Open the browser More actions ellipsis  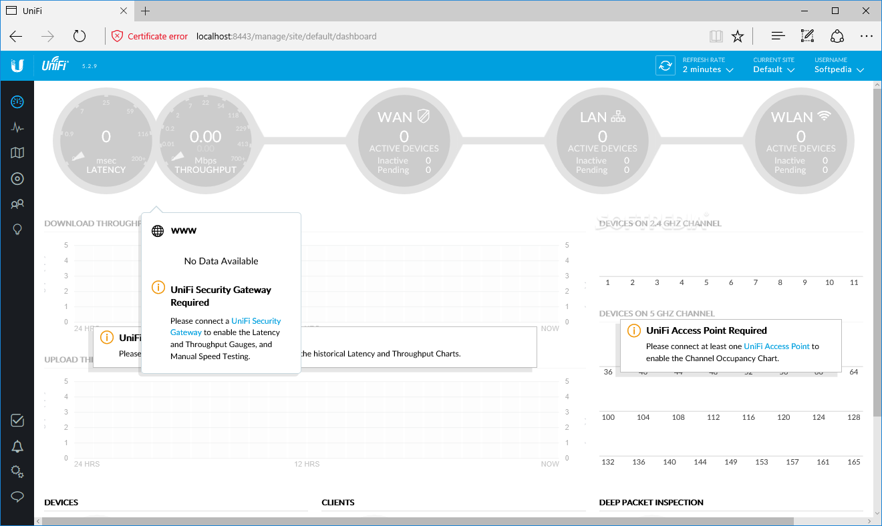[x=867, y=36]
